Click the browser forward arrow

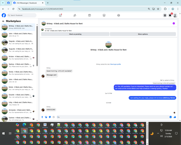tap(8, 9)
